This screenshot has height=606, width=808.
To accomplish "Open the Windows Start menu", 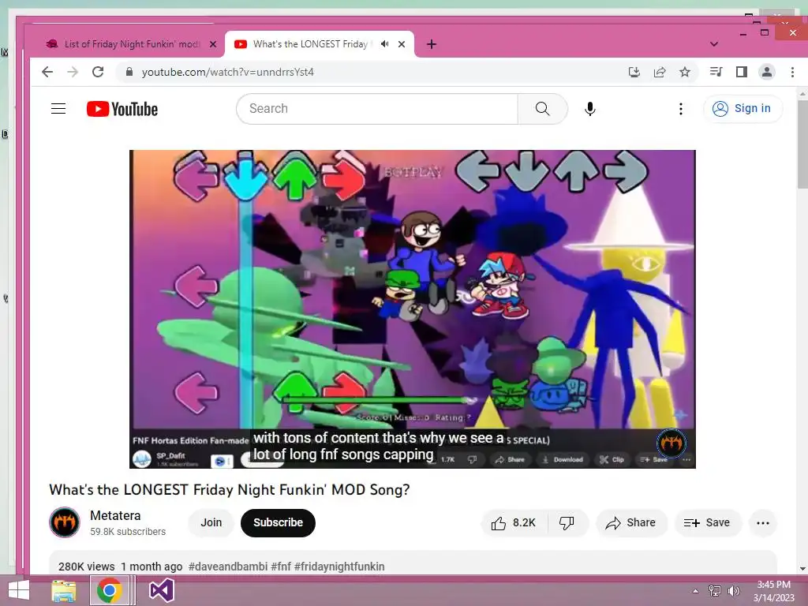I will click(19, 590).
